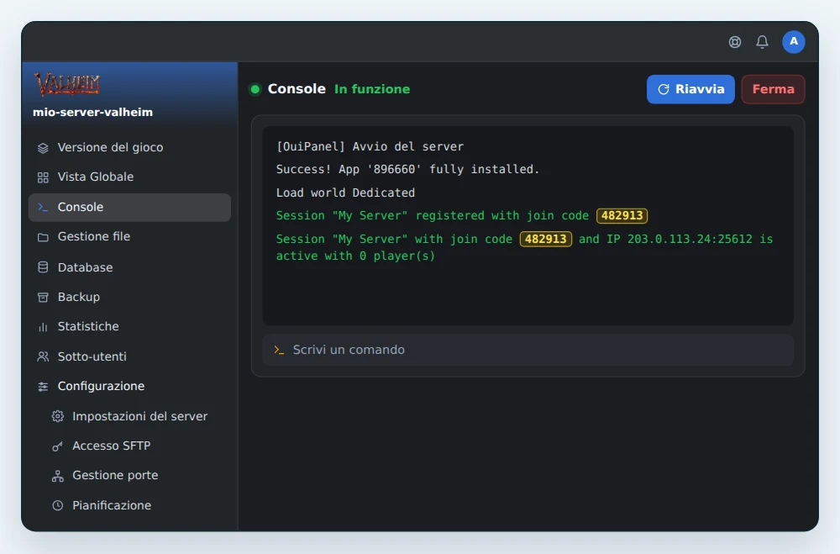Click the server name mio-server-valheim
The width and height of the screenshot is (840, 554).
click(92, 112)
